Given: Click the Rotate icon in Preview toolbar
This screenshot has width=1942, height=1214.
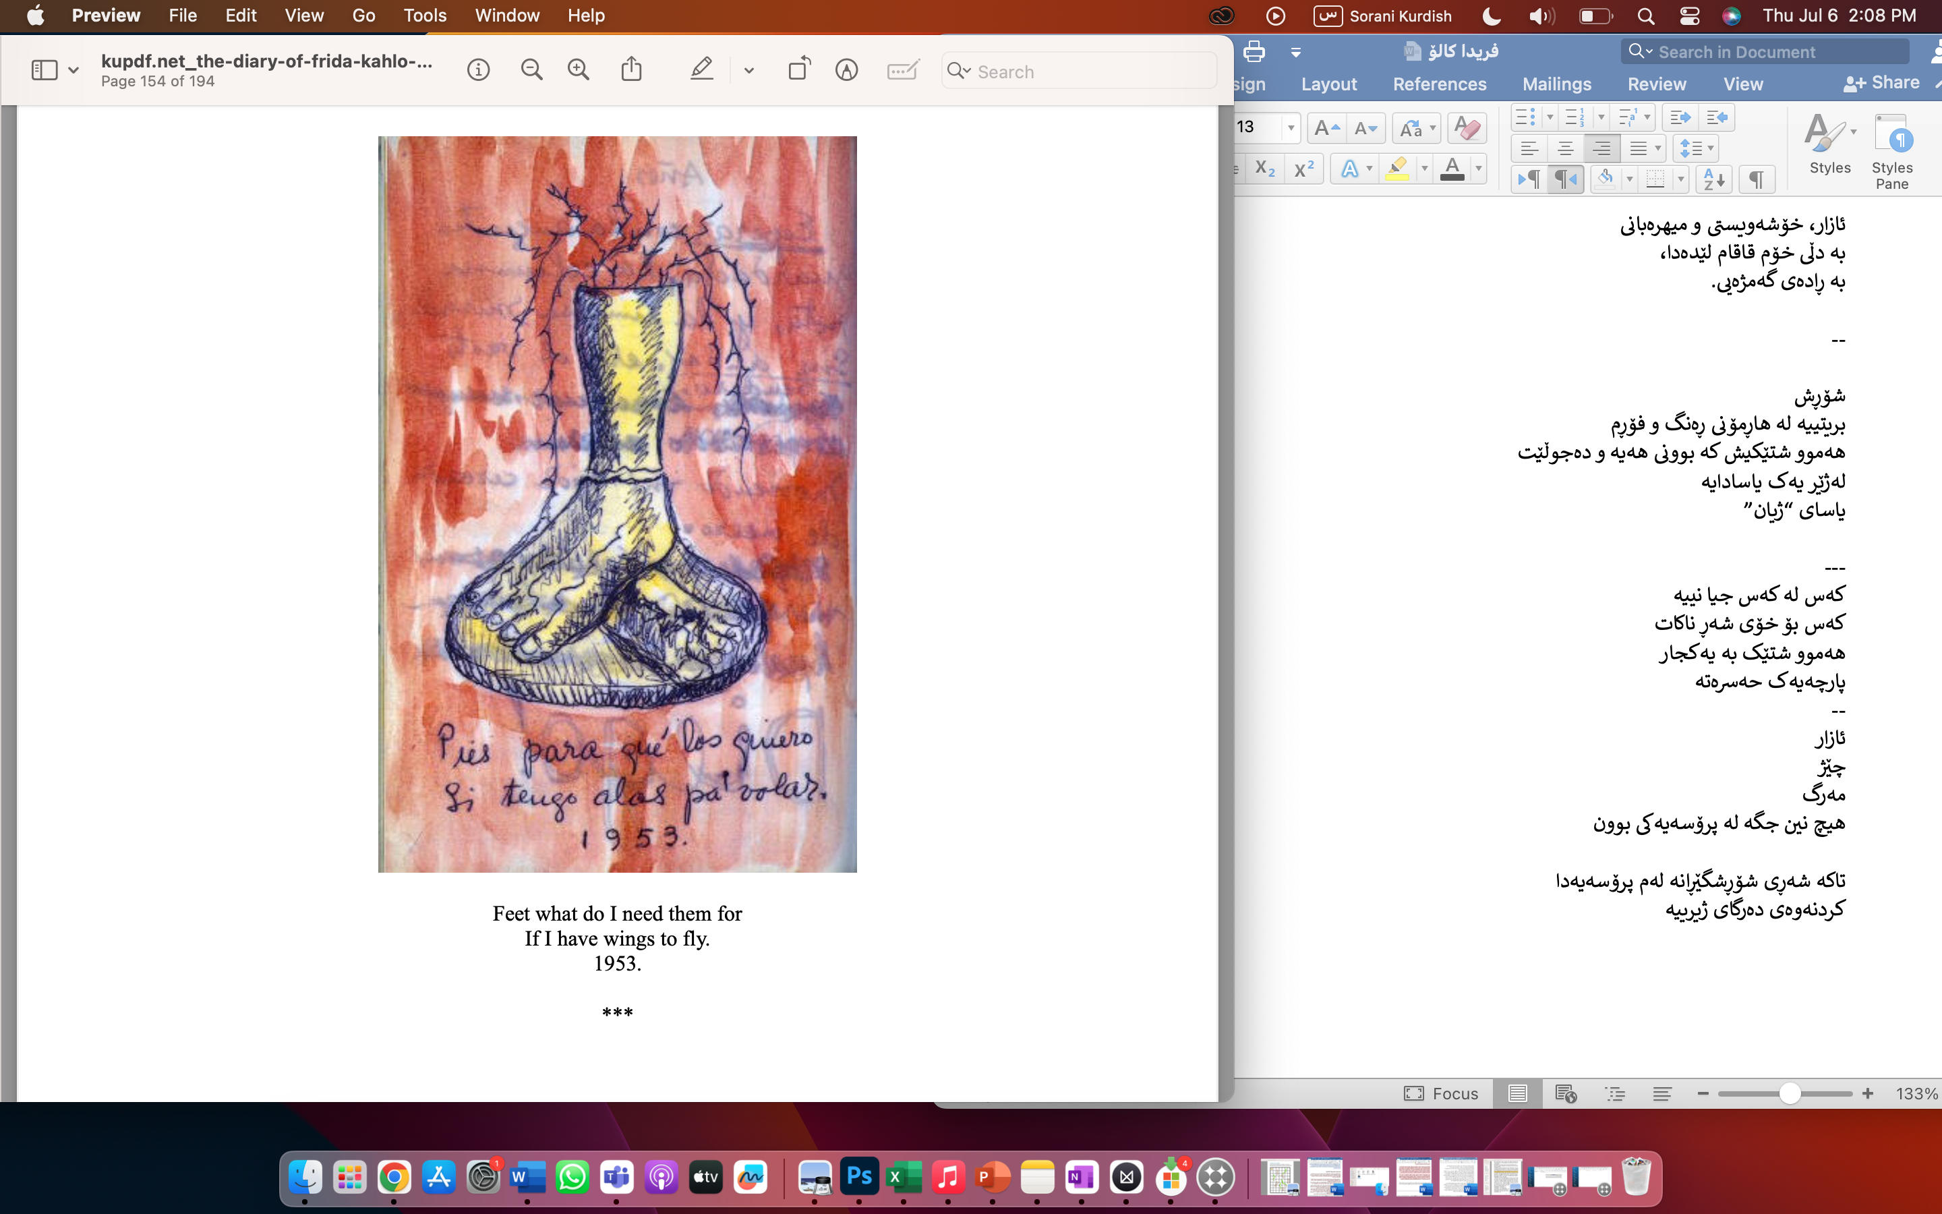Looking at the screenshot, I should tap(798, 71).
